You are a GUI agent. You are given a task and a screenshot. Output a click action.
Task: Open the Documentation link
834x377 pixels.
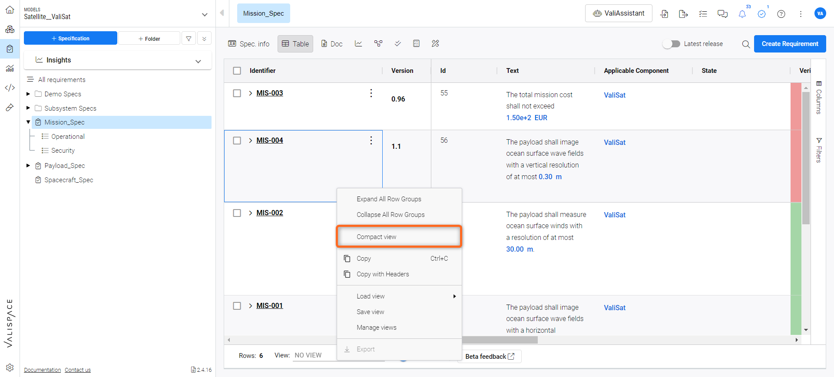(43, 370)
